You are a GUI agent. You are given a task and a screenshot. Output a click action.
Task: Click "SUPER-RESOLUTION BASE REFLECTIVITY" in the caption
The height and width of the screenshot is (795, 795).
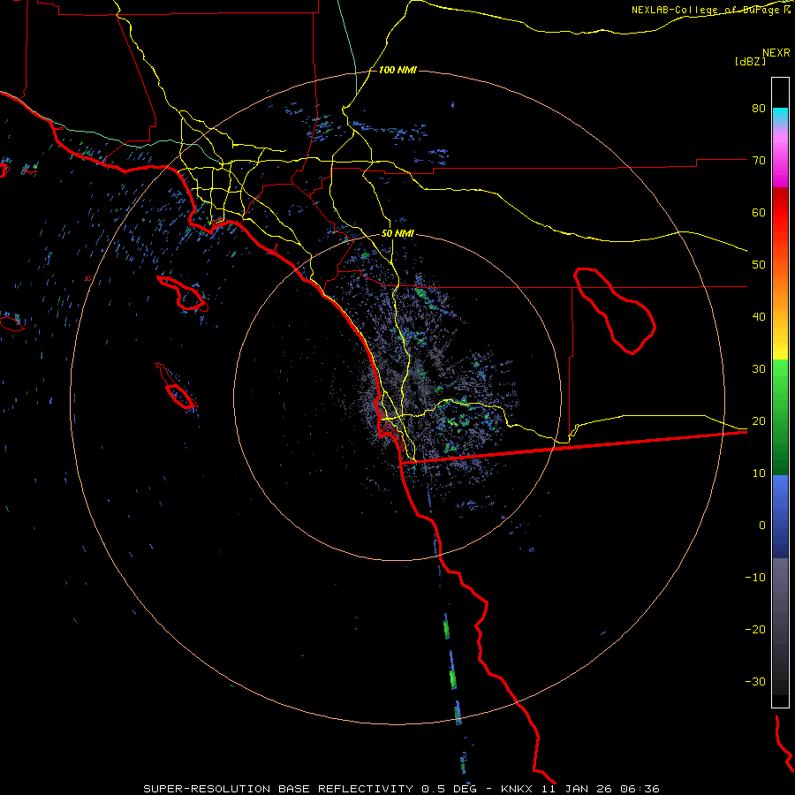point(278,789)
